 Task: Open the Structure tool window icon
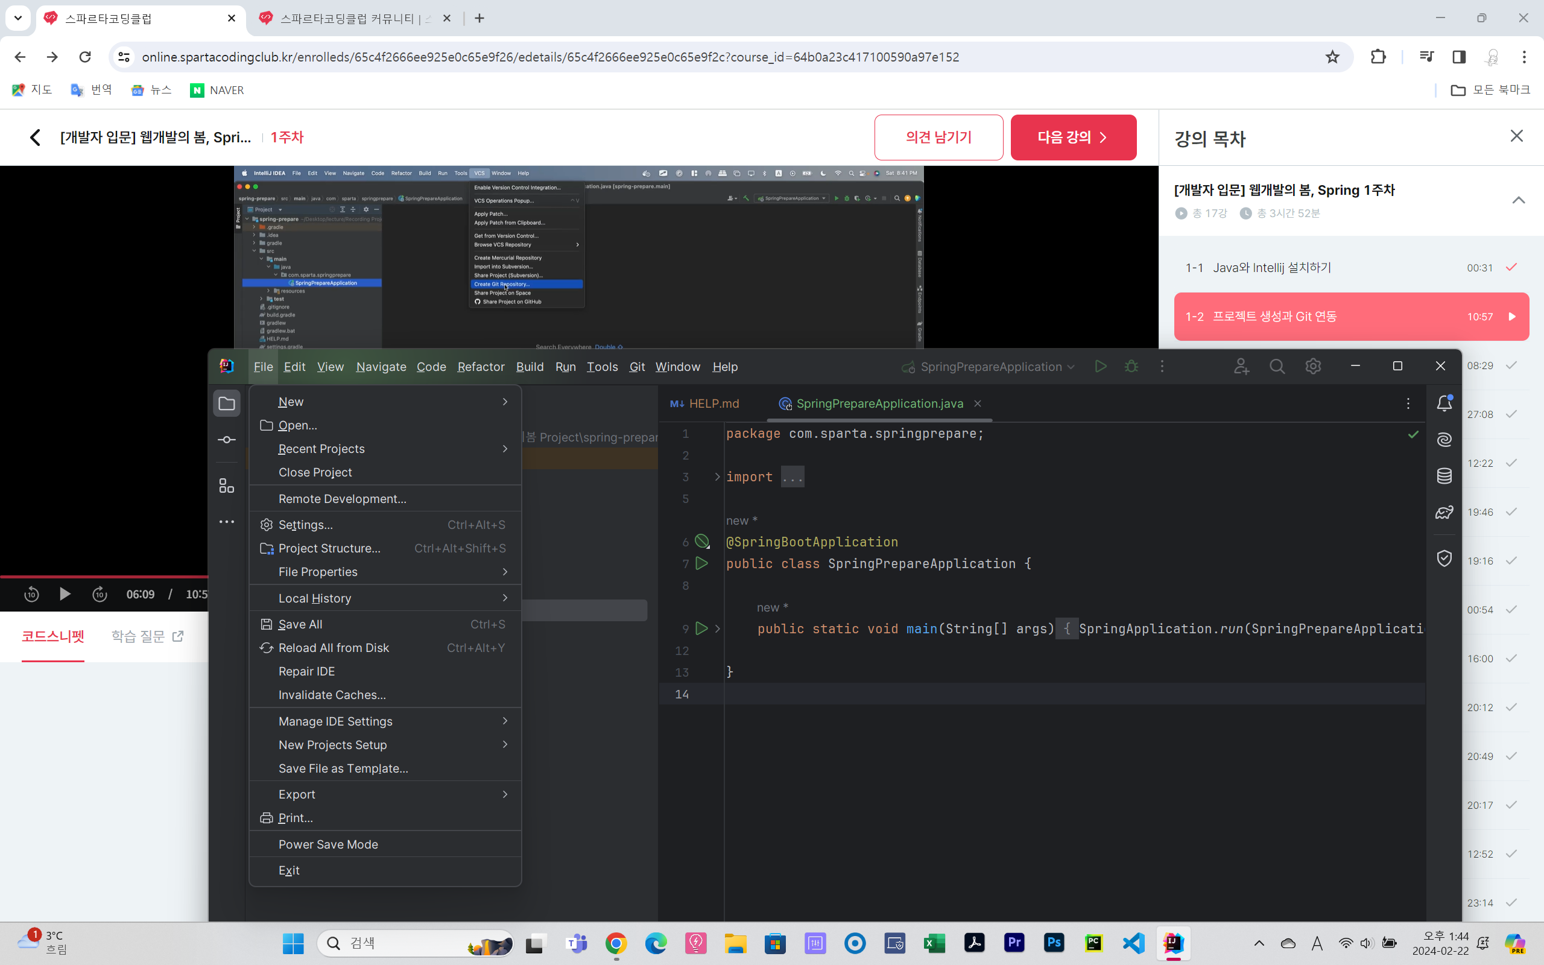tap(227, 486)
